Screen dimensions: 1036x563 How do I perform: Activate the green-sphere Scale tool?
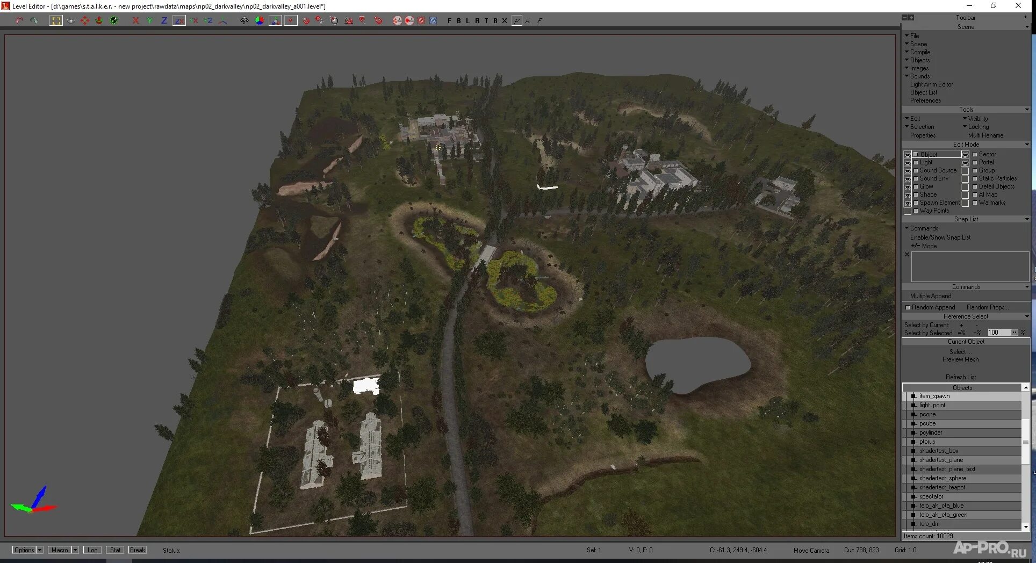point(113,20)
